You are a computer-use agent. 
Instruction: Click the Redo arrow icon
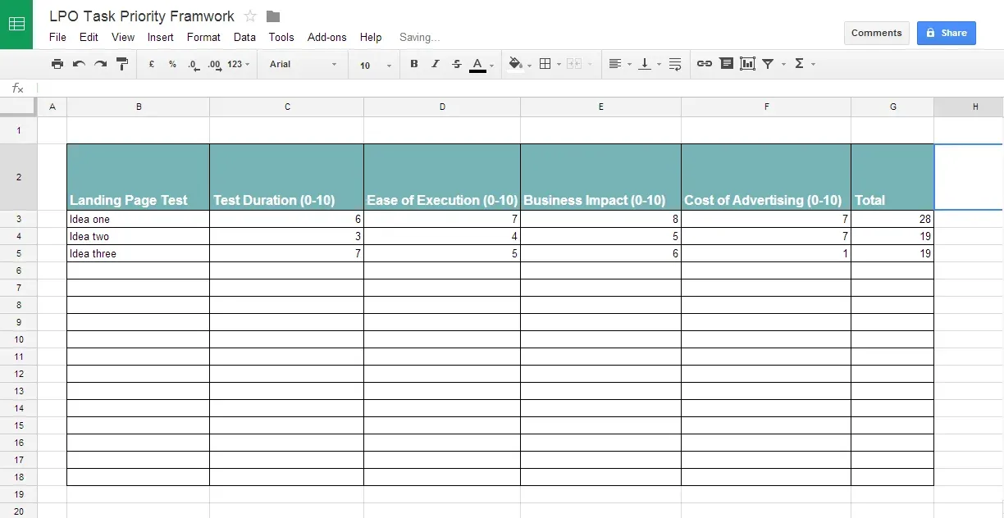(100, 64)
